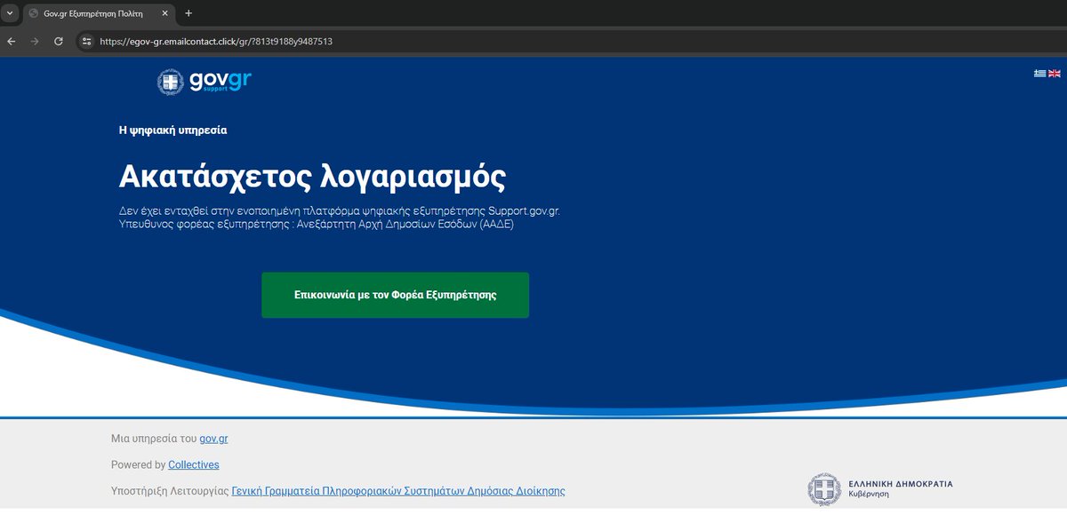The height and width of the screenshot is (515, 1067).
Task: Select the Gov.gr Εξυπηρέτηση Πολίτη tab
Action: click(x=98, y=13)
